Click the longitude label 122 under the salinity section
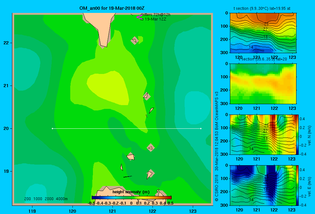This screenshot has width=315, height=214. (274, 108)
